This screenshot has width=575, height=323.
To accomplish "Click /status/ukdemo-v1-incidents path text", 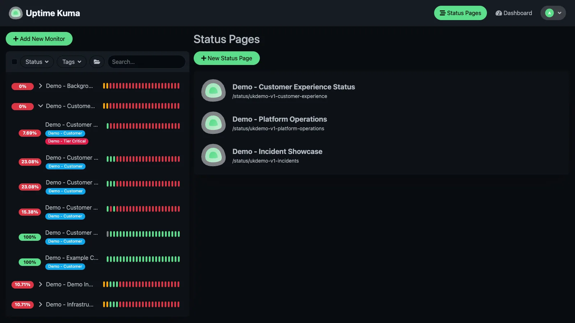I will click(x=266, y=161).
